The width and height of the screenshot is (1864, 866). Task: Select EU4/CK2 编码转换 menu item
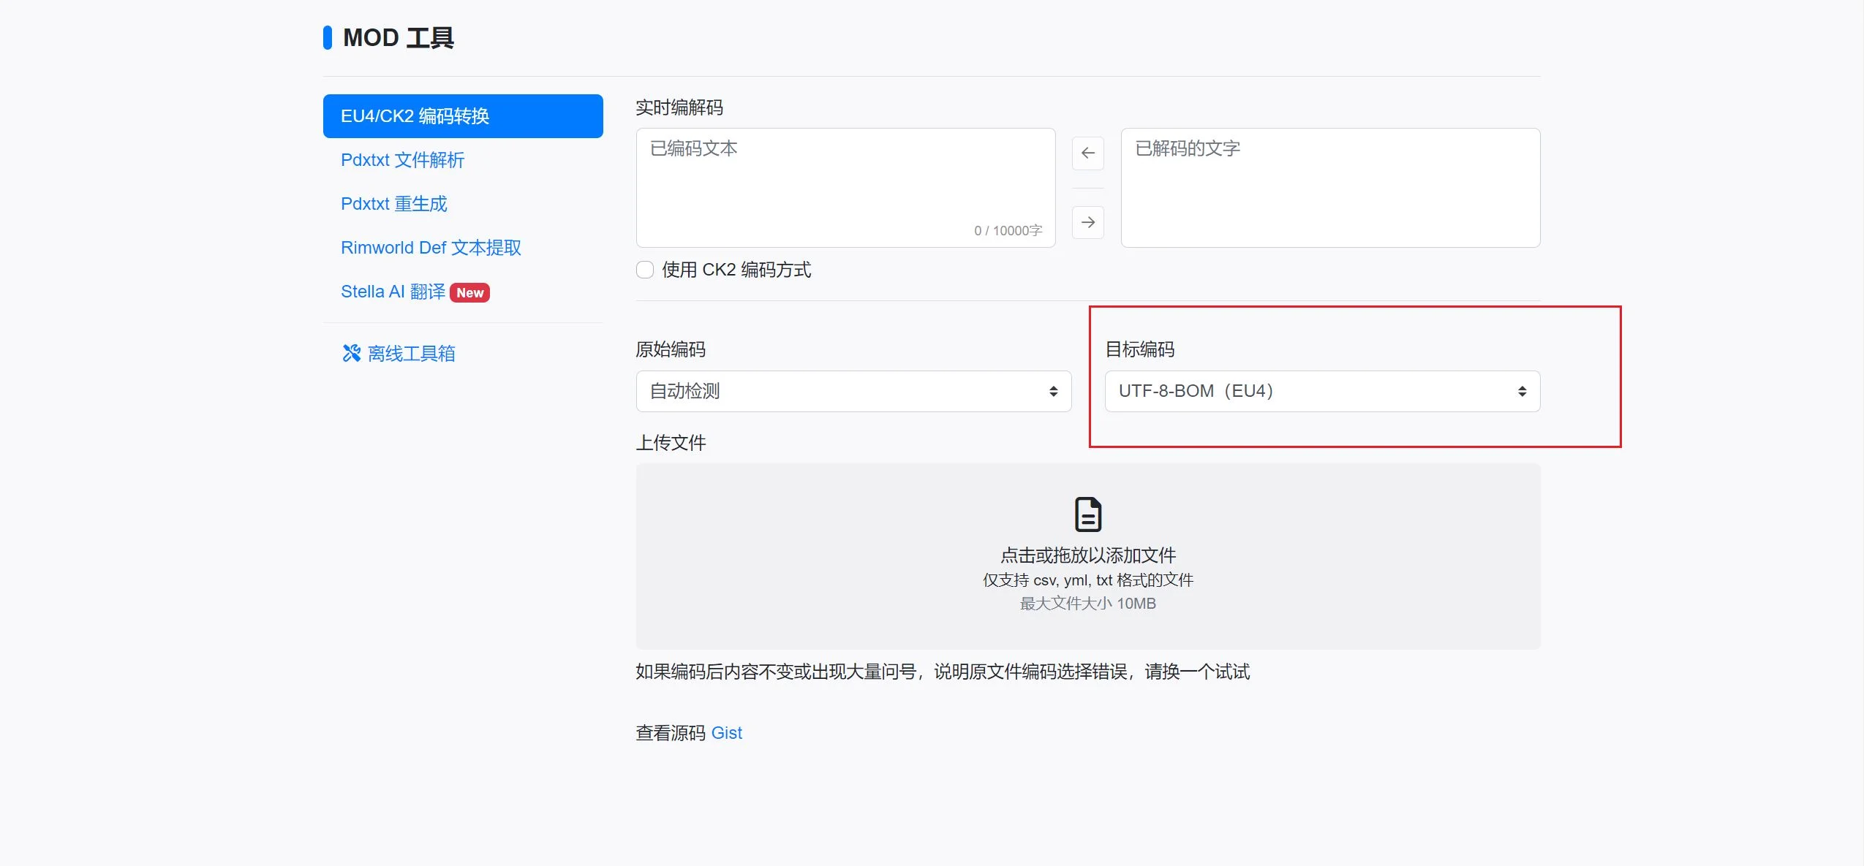point(463,116)
